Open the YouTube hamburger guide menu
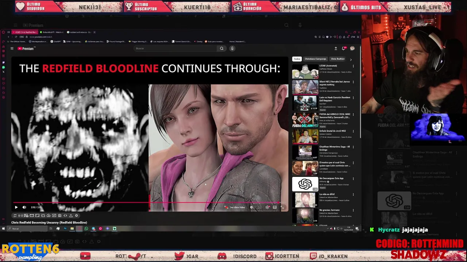Image resolution: width=467 pixels, height=262 pixels. [12, 48]
